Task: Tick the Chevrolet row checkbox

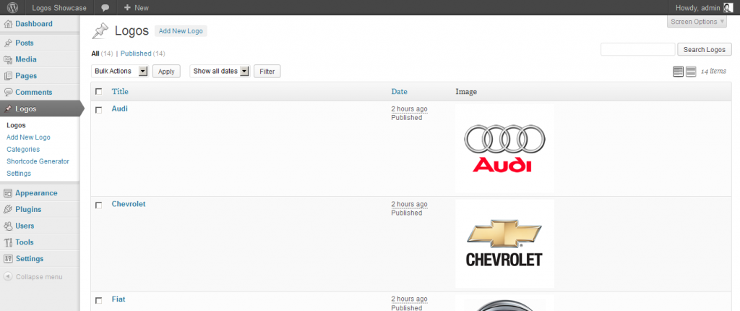Action: (x=99, y=205)
